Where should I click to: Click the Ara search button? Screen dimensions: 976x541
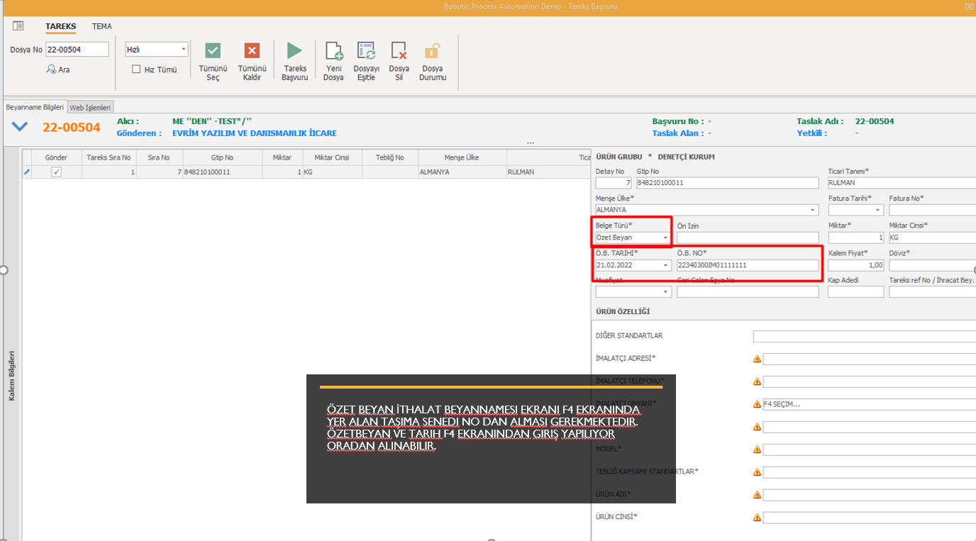point(58,69)
